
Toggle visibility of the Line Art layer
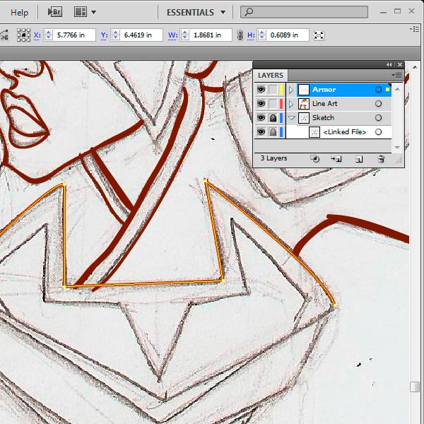click(x=261, y=104)
